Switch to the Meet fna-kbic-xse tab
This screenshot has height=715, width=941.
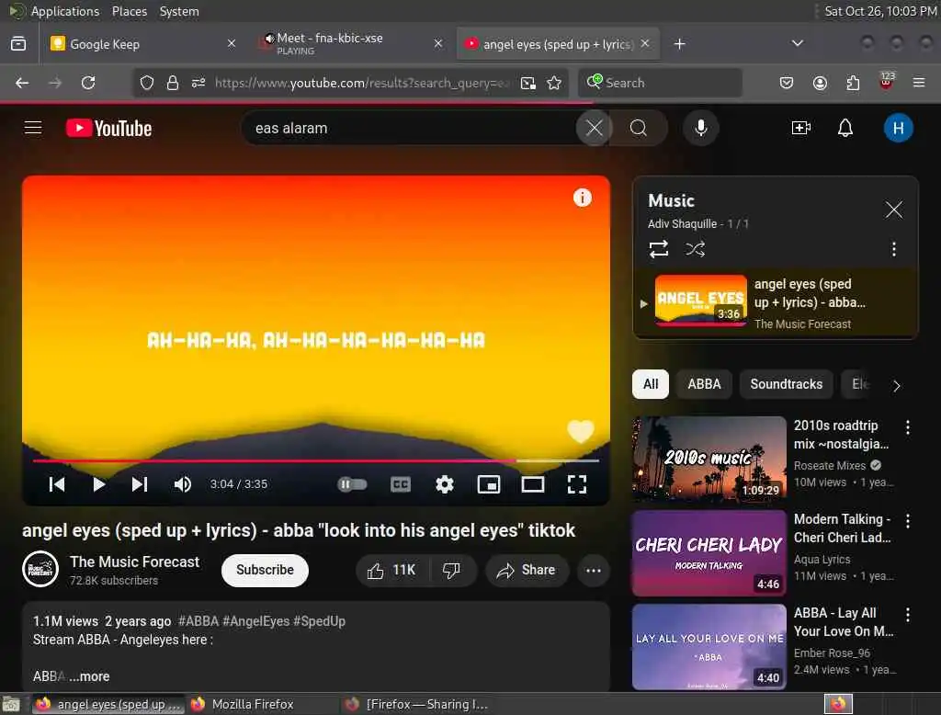point(351,44)
